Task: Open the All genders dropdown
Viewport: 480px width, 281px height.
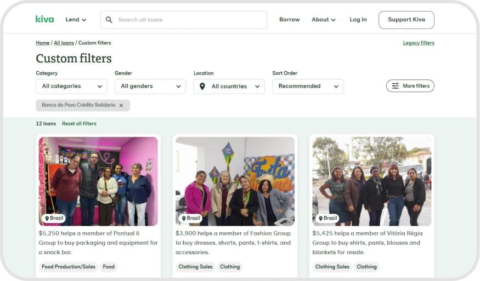Action: click(x=150, y=86)
